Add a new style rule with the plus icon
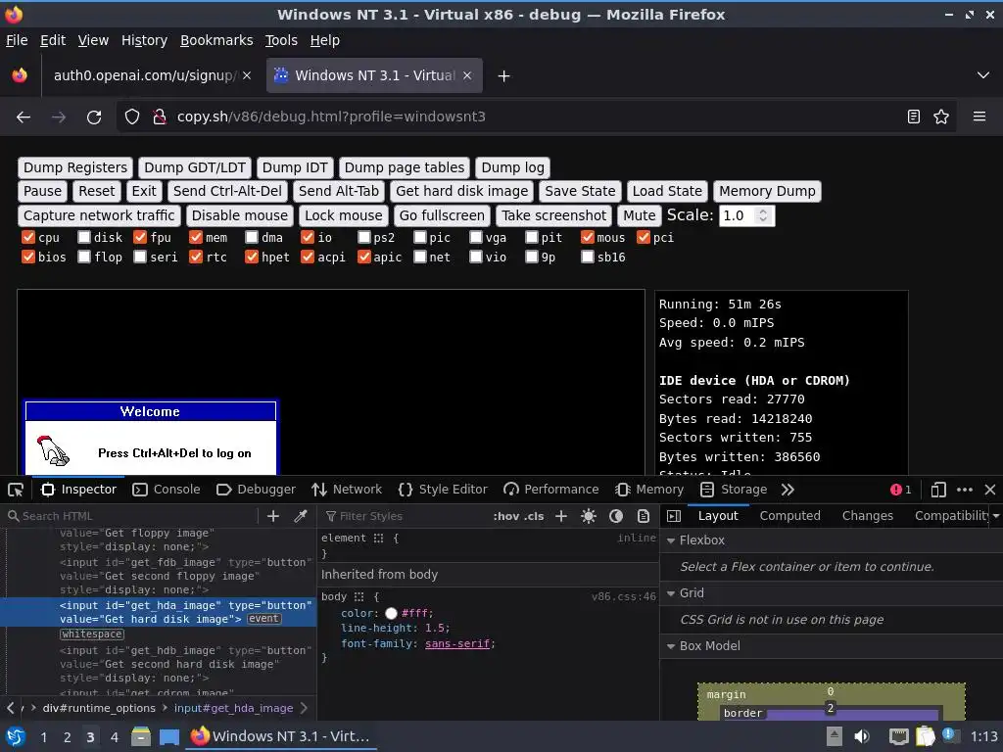The height and width of the screenshot is (752, 1003). 561,516
